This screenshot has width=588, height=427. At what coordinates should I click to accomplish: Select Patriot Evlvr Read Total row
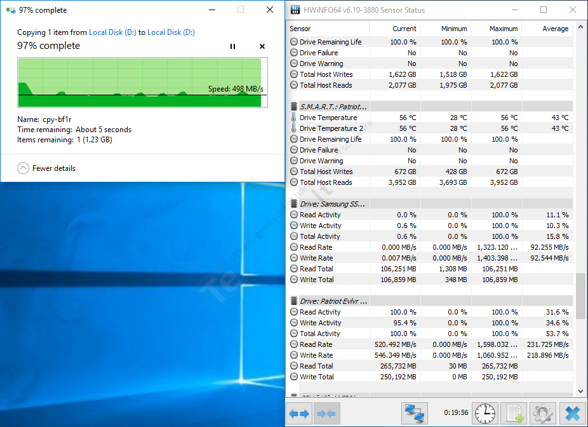430,366
